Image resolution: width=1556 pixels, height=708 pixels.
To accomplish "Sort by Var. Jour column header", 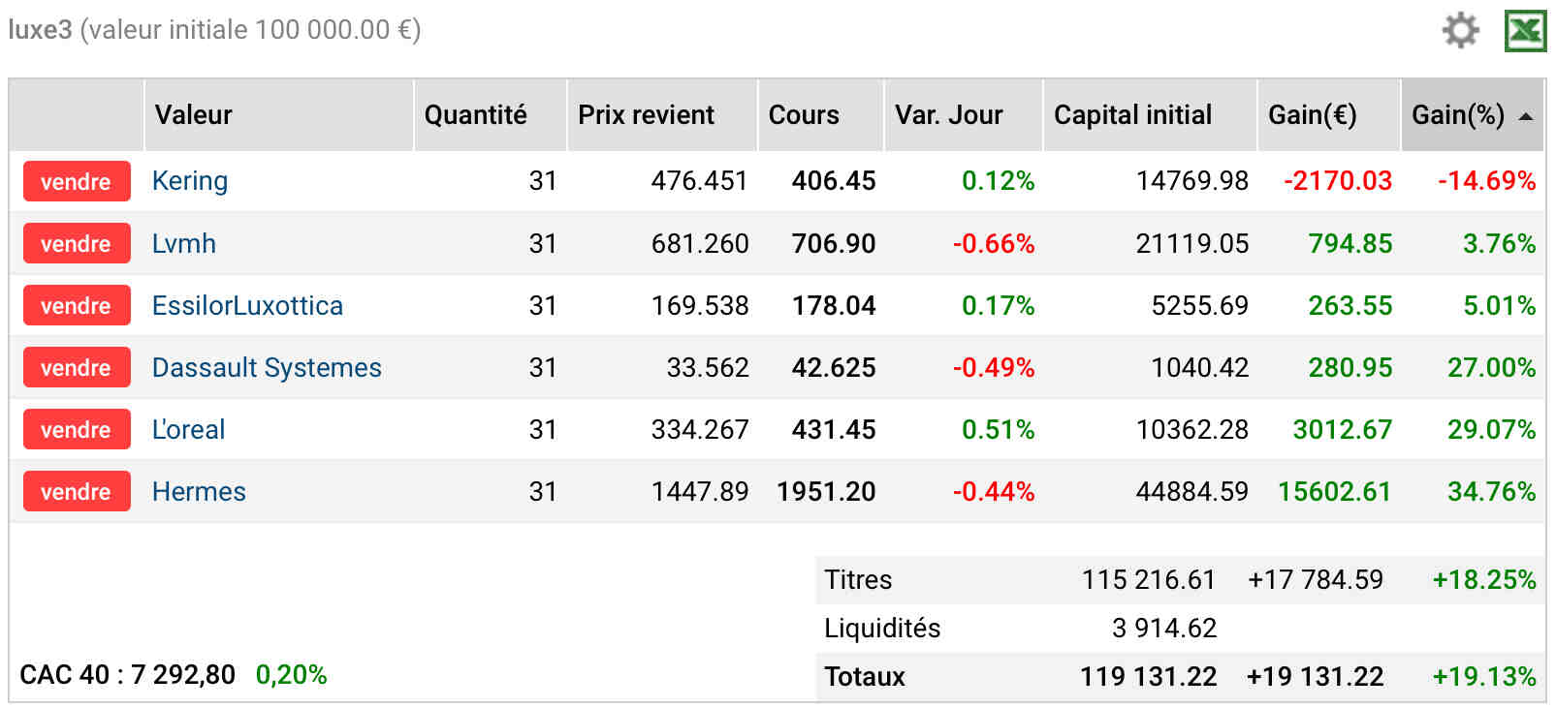I will pos(964,115).
